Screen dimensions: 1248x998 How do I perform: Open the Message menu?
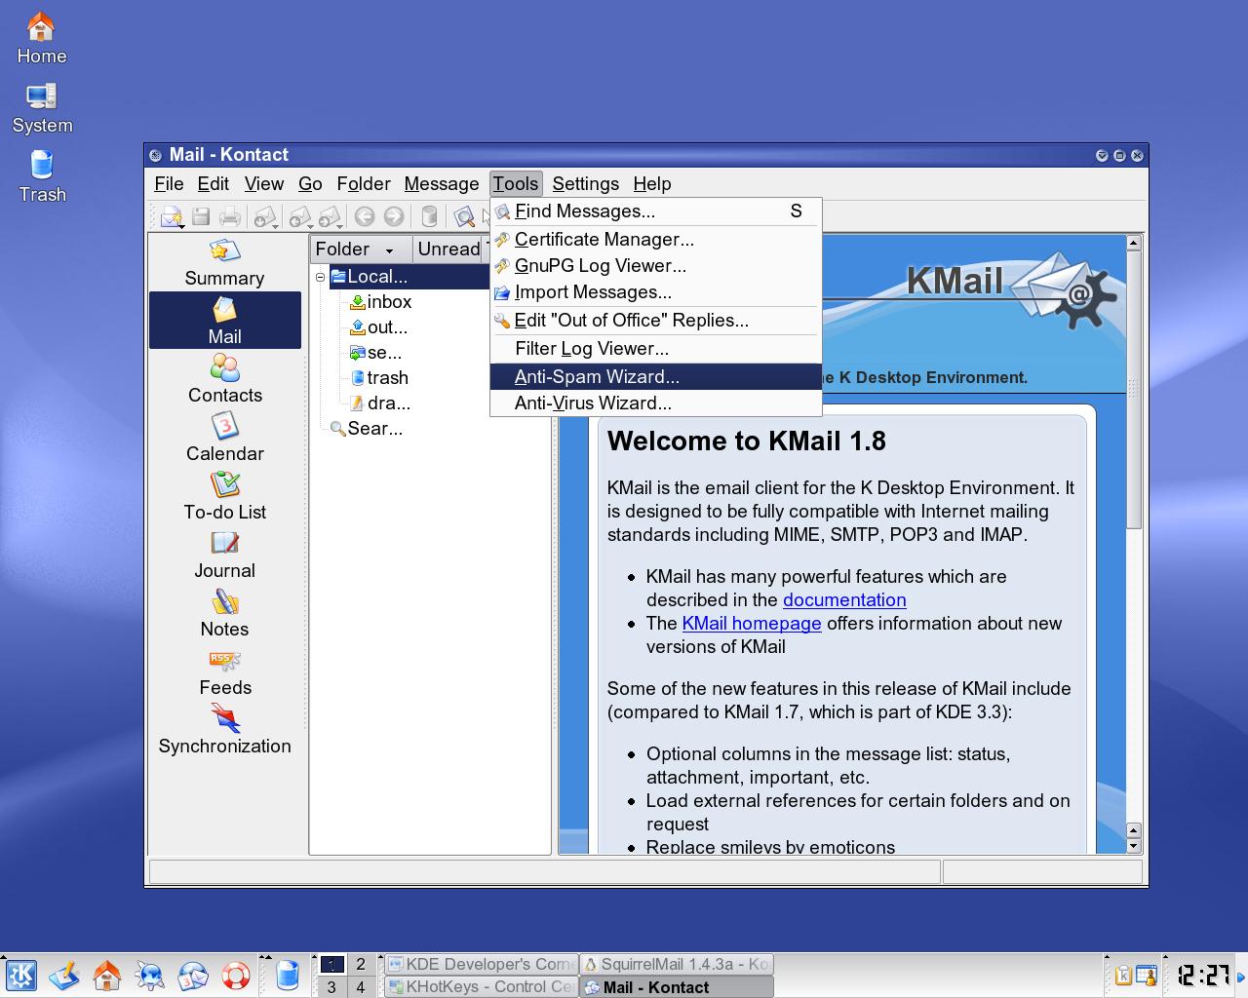click(x=442, y=184)
